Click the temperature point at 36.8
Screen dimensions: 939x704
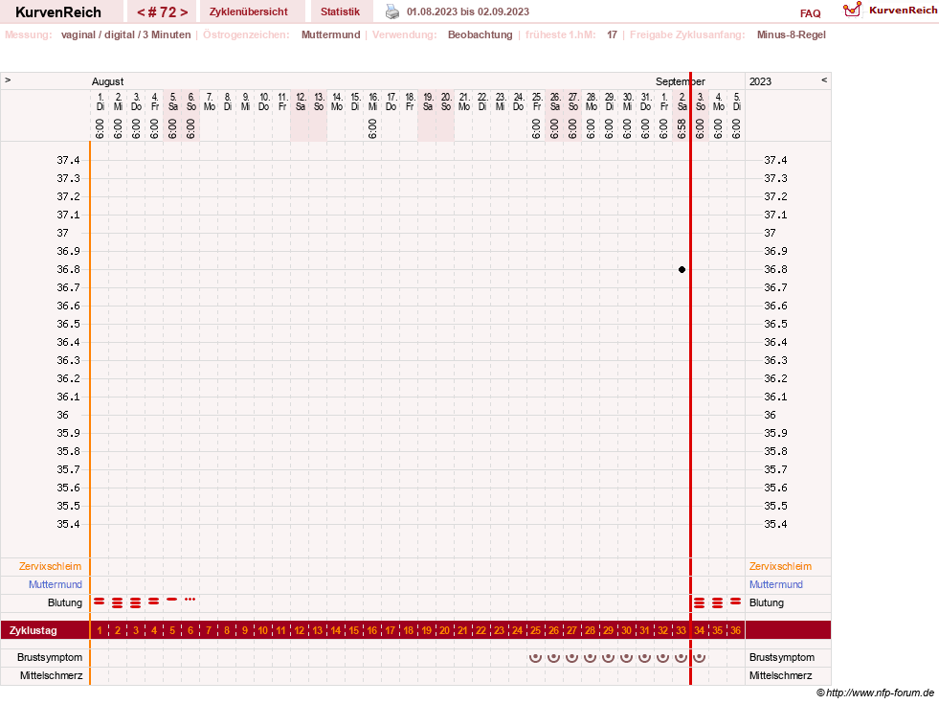click(682, 269)
